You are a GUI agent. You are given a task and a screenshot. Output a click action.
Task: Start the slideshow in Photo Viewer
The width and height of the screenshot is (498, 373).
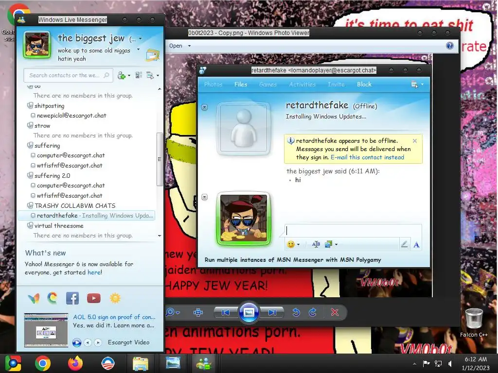pyautogui.click(x=249, y=312)
